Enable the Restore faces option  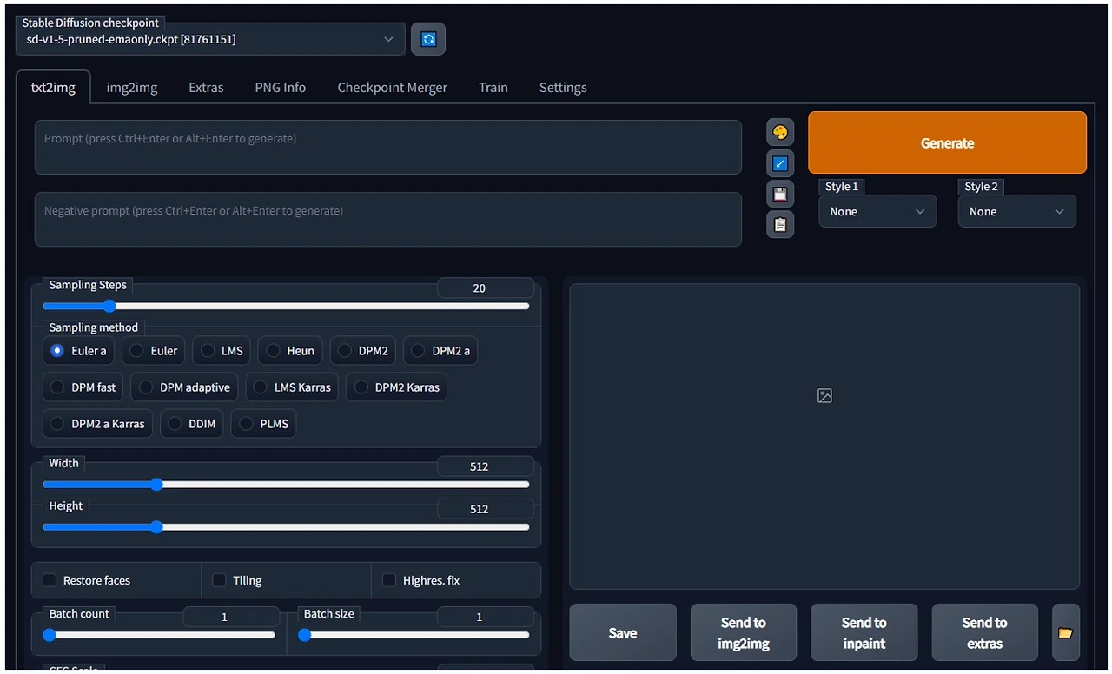pos(50,580)
